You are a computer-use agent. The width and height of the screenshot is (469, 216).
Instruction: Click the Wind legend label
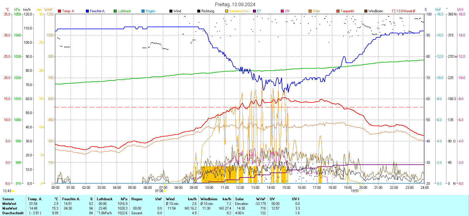click(177, 11)
